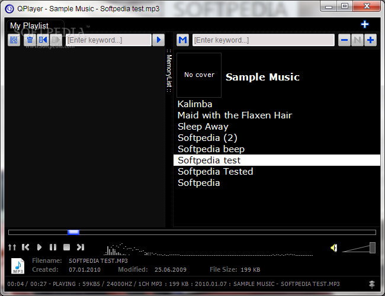Minimize the QPlayer window
385x296 pixels.
tap(329, 7)
